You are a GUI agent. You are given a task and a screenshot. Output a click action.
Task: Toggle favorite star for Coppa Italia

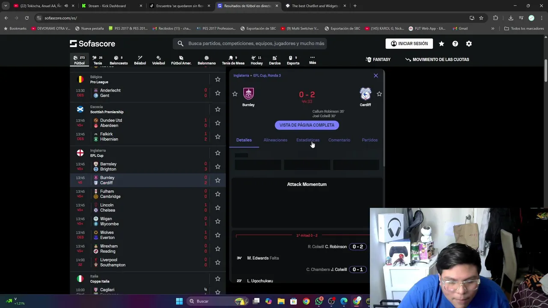pyautogui.click(x=217, y=278)
